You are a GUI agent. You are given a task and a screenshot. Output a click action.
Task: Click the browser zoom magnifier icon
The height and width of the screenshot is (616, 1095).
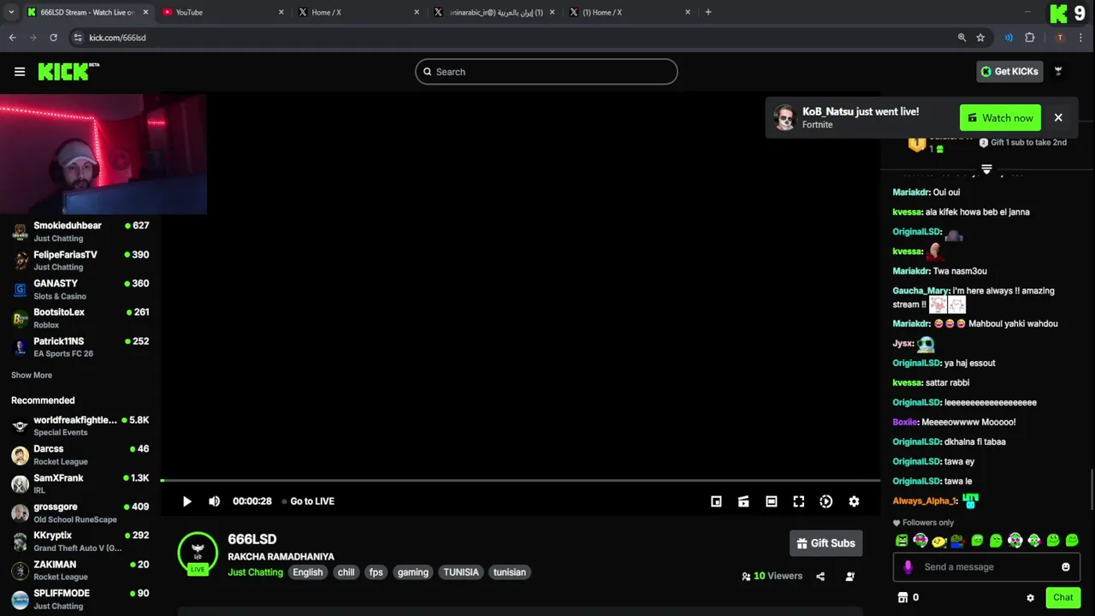962,38
